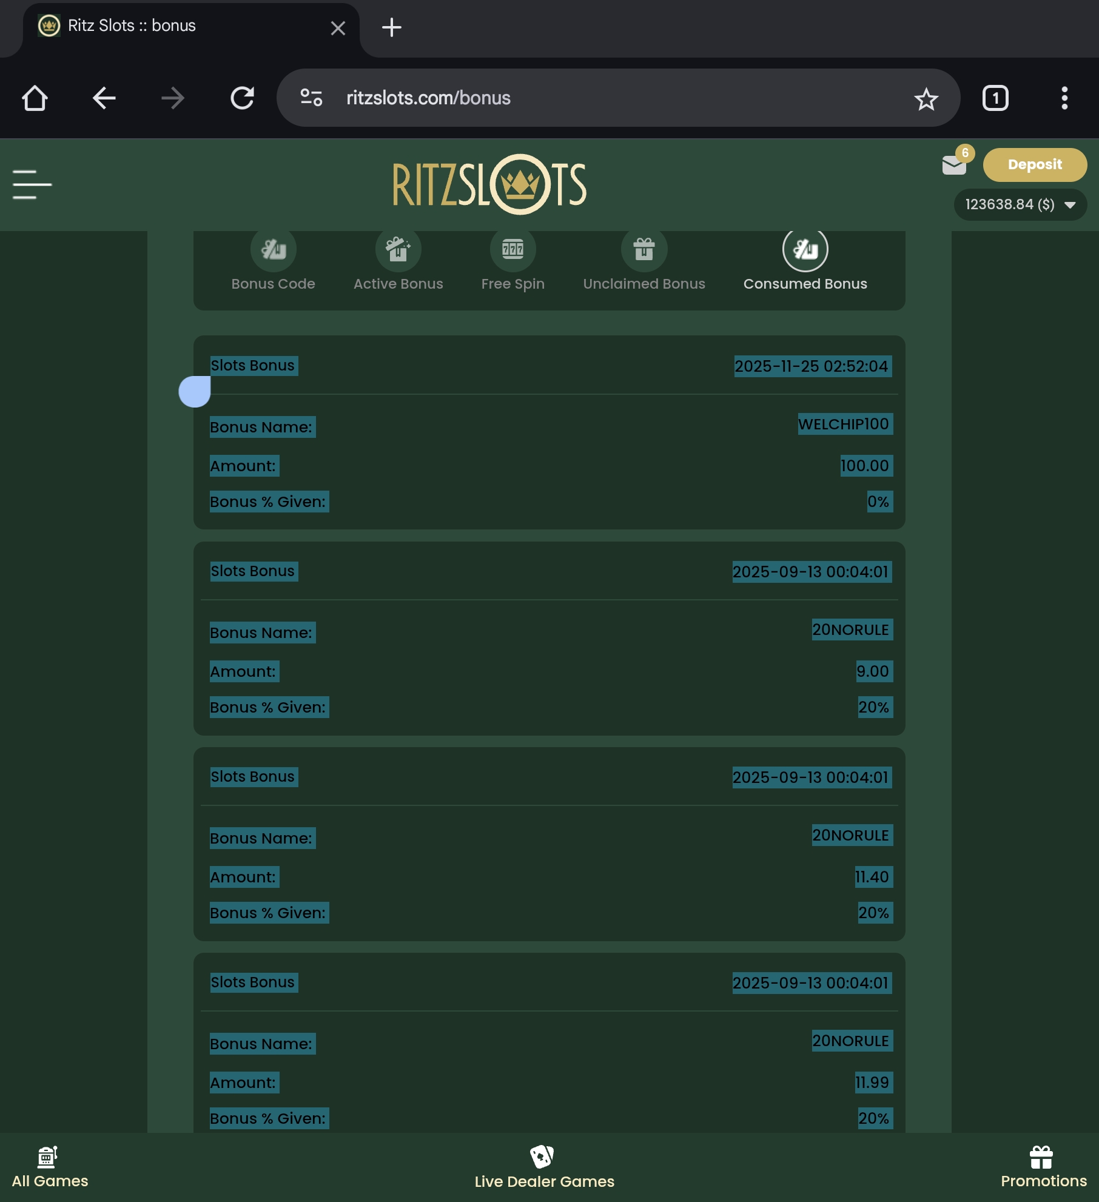
Task: Click the Bonus Code tab icon
Action: coord(273,250)
